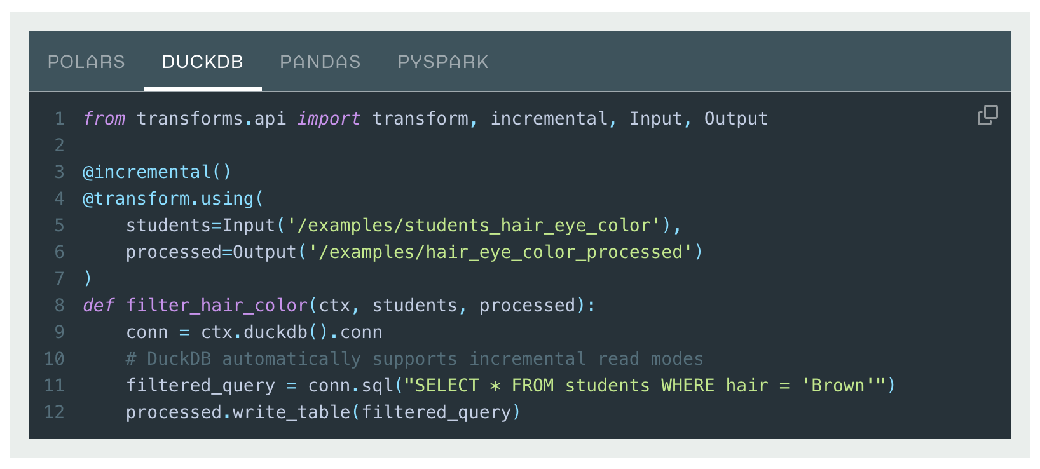Click the filtered_query variable on line 11
Image resolution: width=1040 pixels, height=469 pixels.
point(200,385)
